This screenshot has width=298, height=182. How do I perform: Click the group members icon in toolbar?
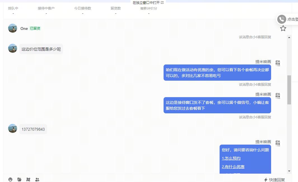coord(37,179)
